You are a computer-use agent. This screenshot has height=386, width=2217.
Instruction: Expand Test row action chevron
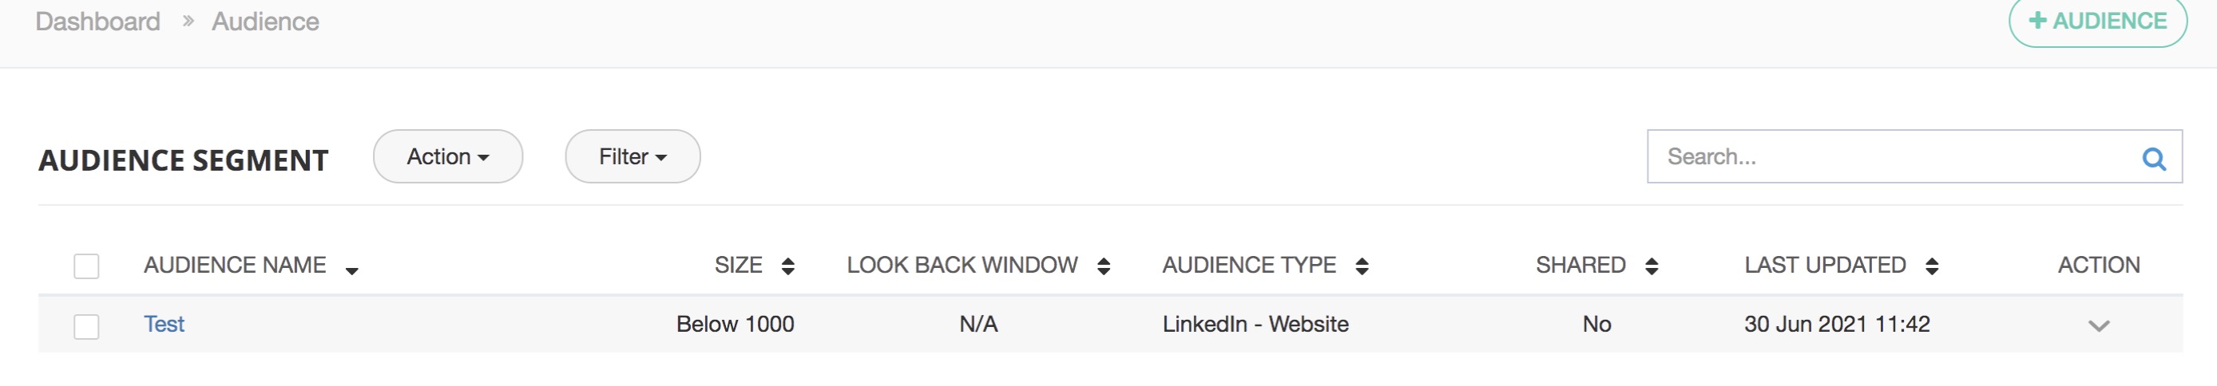(2098, 326)
